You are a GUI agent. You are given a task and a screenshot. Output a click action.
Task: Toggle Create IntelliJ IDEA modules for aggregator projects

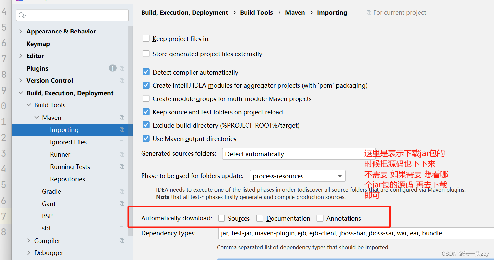[146, 85]
